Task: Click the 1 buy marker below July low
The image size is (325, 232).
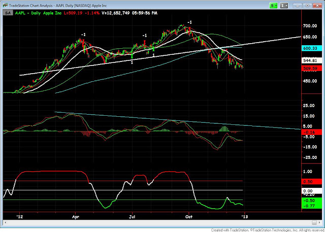Action: coord(132,62)
